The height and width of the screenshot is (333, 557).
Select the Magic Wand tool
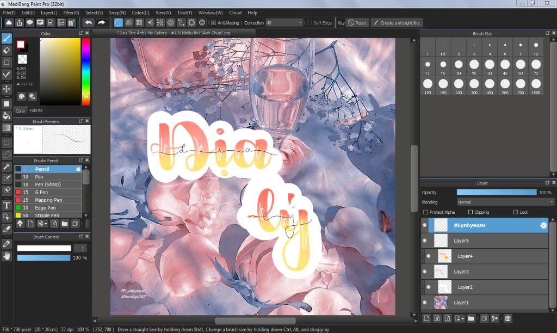[7, 166]
